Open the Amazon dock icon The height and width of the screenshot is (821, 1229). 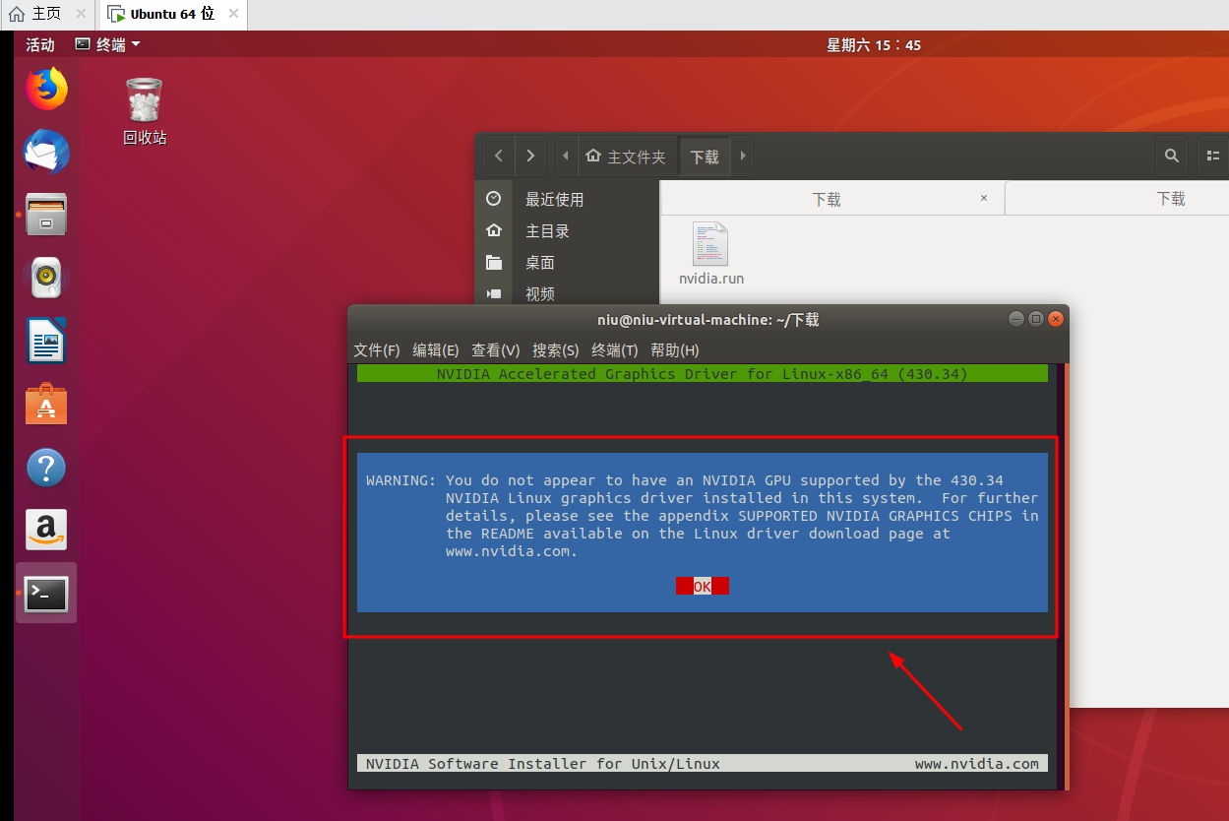(x=46, y=530)
